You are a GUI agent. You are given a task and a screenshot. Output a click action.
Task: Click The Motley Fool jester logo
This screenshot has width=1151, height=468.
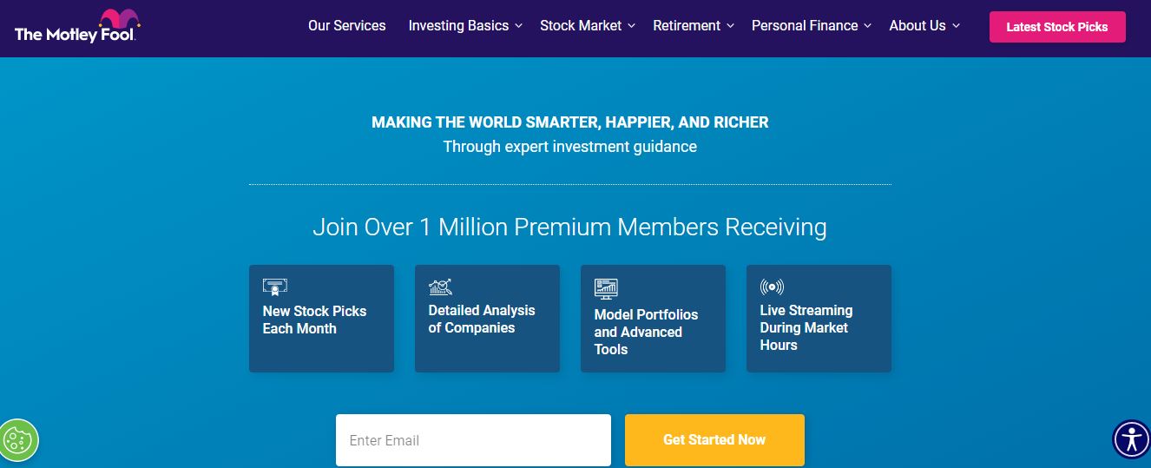[77, 27]
